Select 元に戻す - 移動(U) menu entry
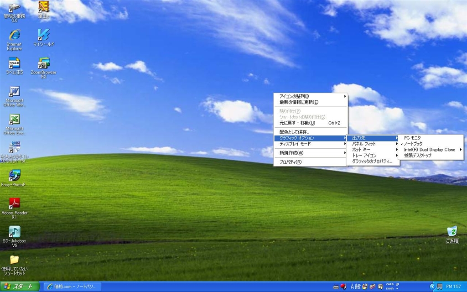The height and width of the screenshot is (292, 467). pos(311,123)
